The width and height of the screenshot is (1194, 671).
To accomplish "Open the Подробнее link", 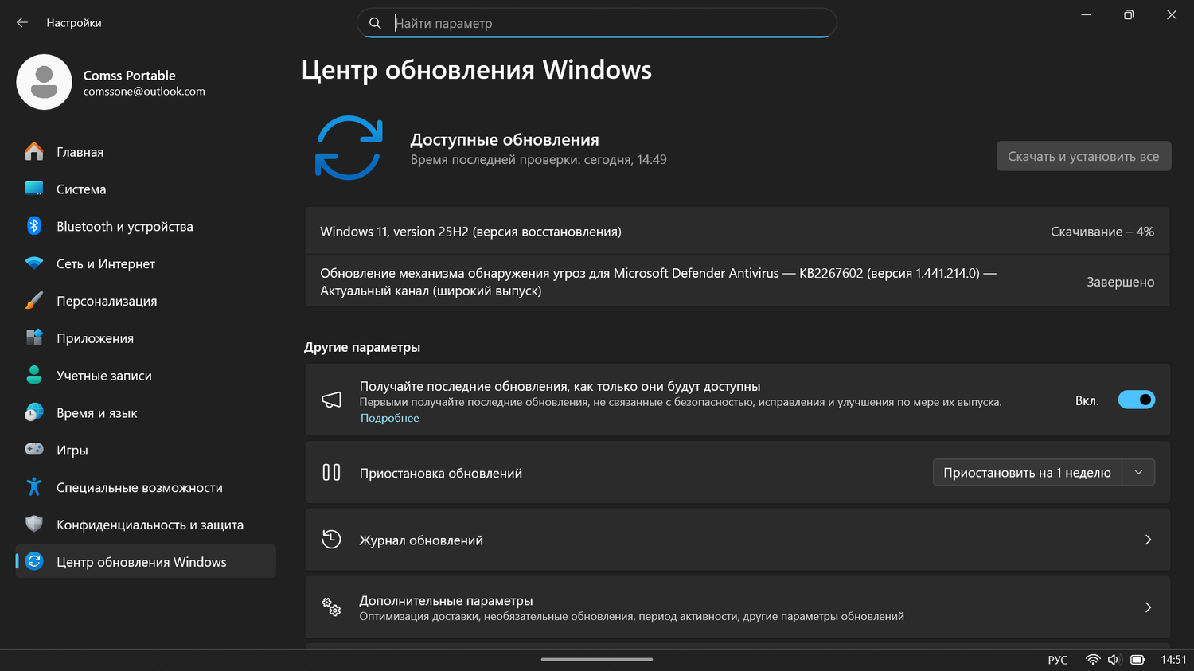I will (x=389, y=418).
